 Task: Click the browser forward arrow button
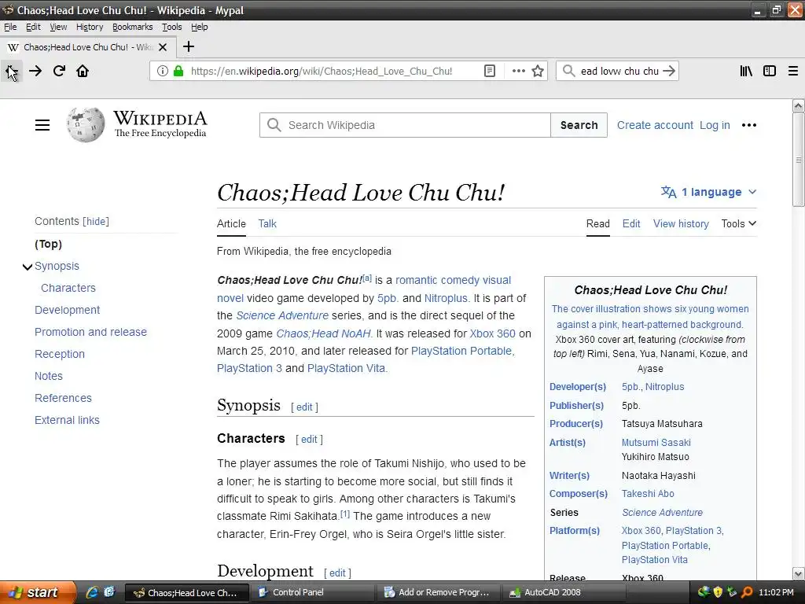35,71
